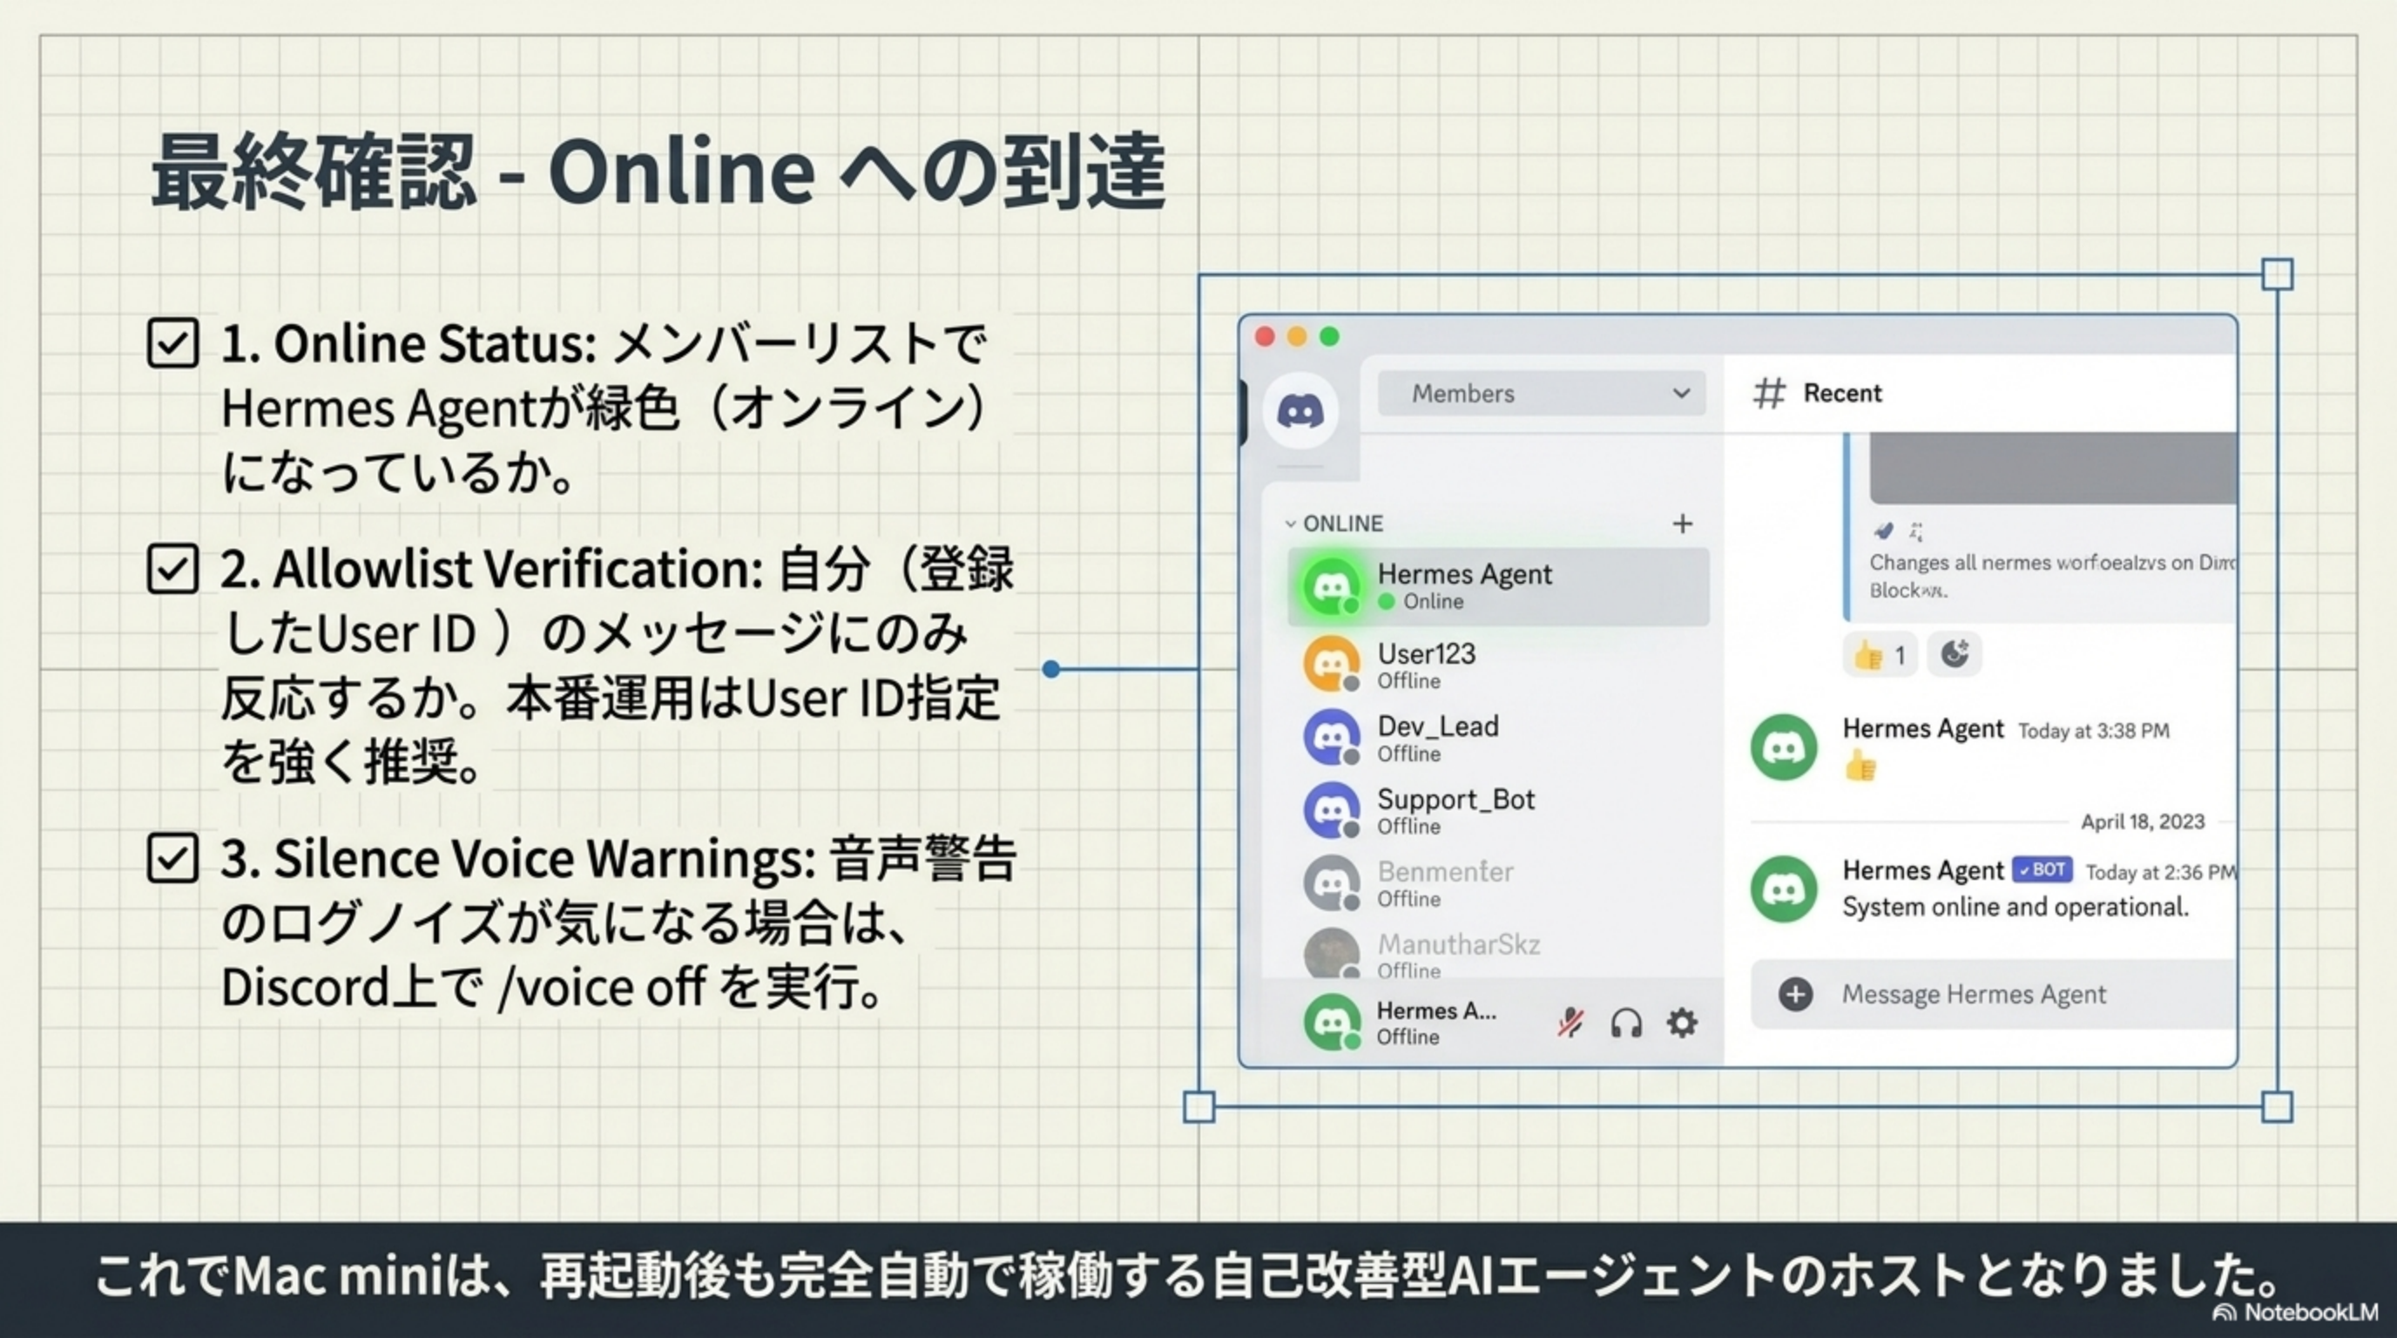Click the Hermes Agent avatar on 2:36 PM message
The image size is (2397, 1338).
(x=1783, y=889)
